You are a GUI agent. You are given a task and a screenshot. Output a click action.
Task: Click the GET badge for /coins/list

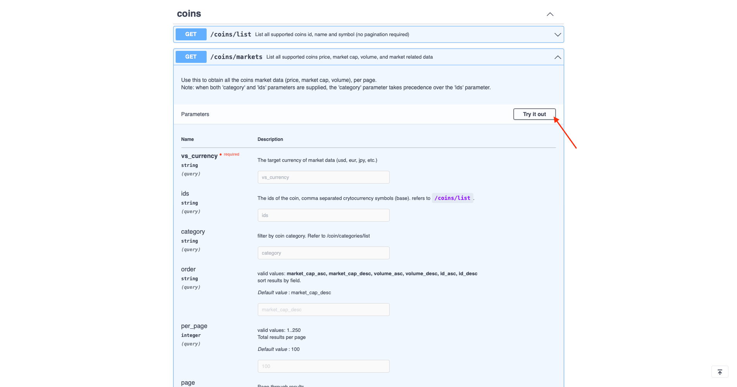tap(191, 34)
